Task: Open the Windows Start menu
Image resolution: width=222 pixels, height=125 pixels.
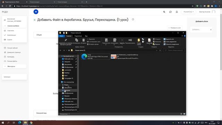Action: pyautogui.click(x=3, y=123)
